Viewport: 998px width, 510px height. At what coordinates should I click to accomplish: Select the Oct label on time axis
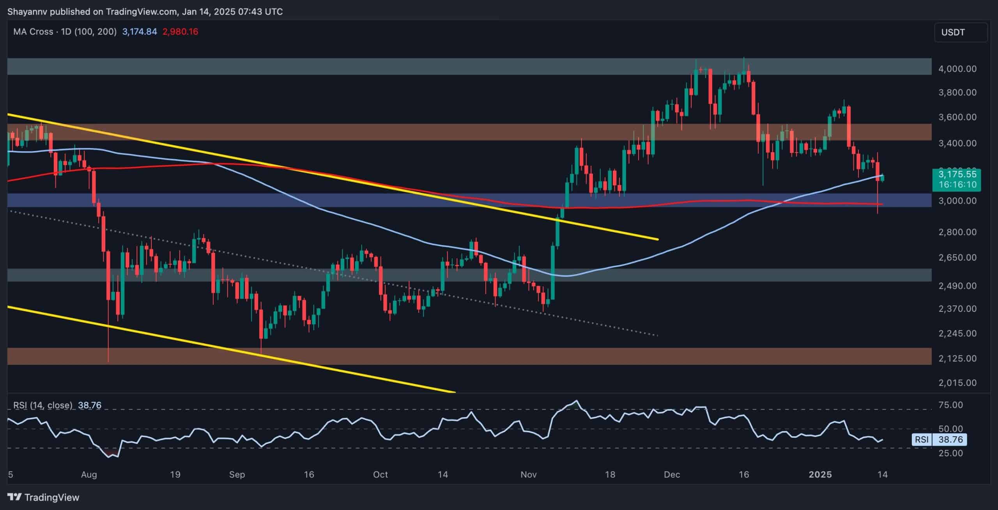tap(380, 474)
